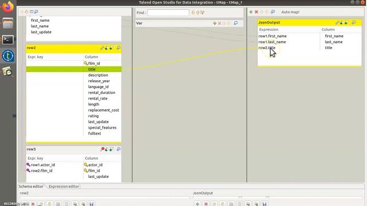Viewport: 367px width, 206px height.
Task: Open row2 tMap settings wrench
Action: pos(102,48)
